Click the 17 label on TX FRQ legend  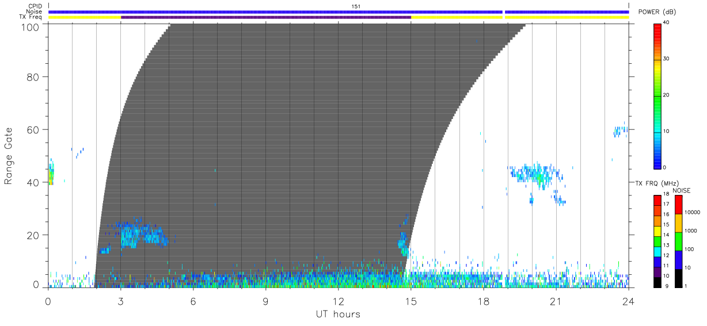point(665,204)
